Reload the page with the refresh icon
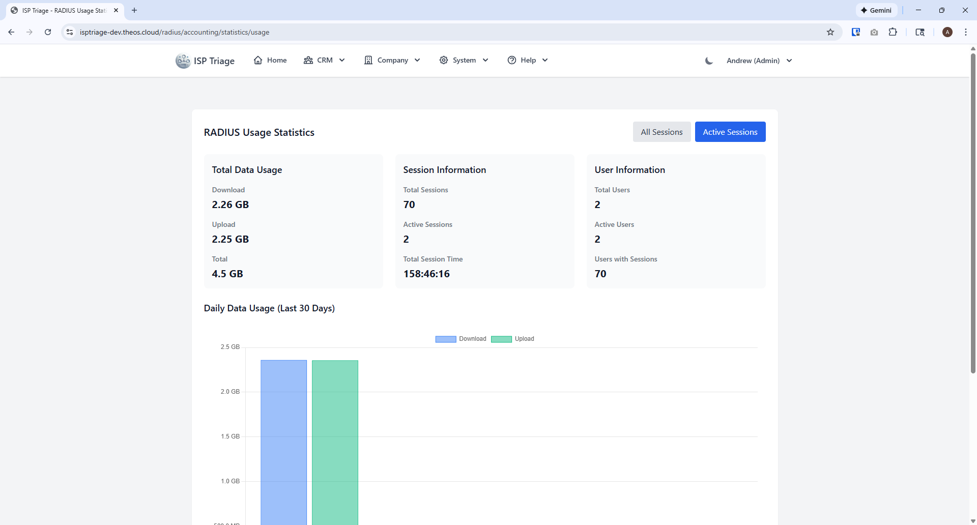This screenshot has width=977, height=525. (x=48, y=32)
